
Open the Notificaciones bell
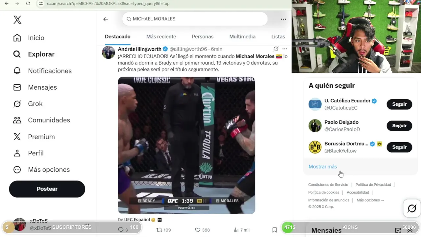[x=17, y=71]
